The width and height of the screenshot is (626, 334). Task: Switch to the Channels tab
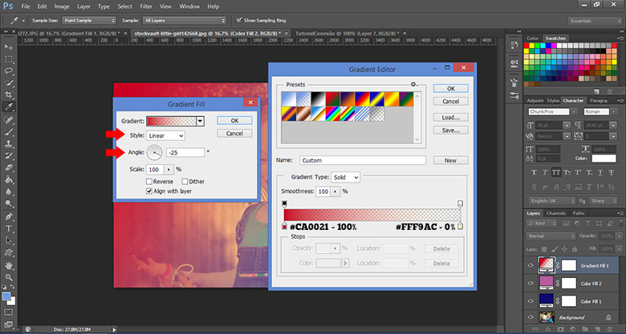coord(555,214)
